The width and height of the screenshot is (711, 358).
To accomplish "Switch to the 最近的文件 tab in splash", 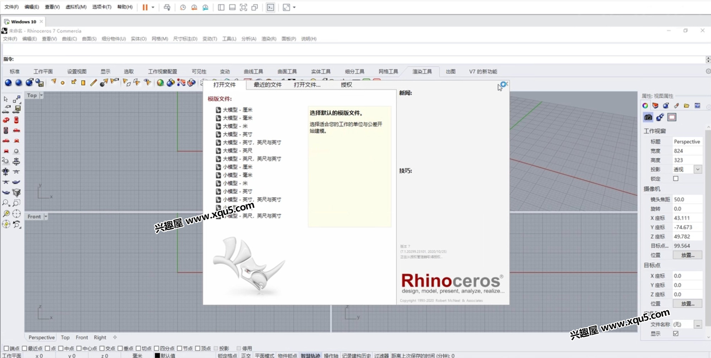I will click(268, 85).
